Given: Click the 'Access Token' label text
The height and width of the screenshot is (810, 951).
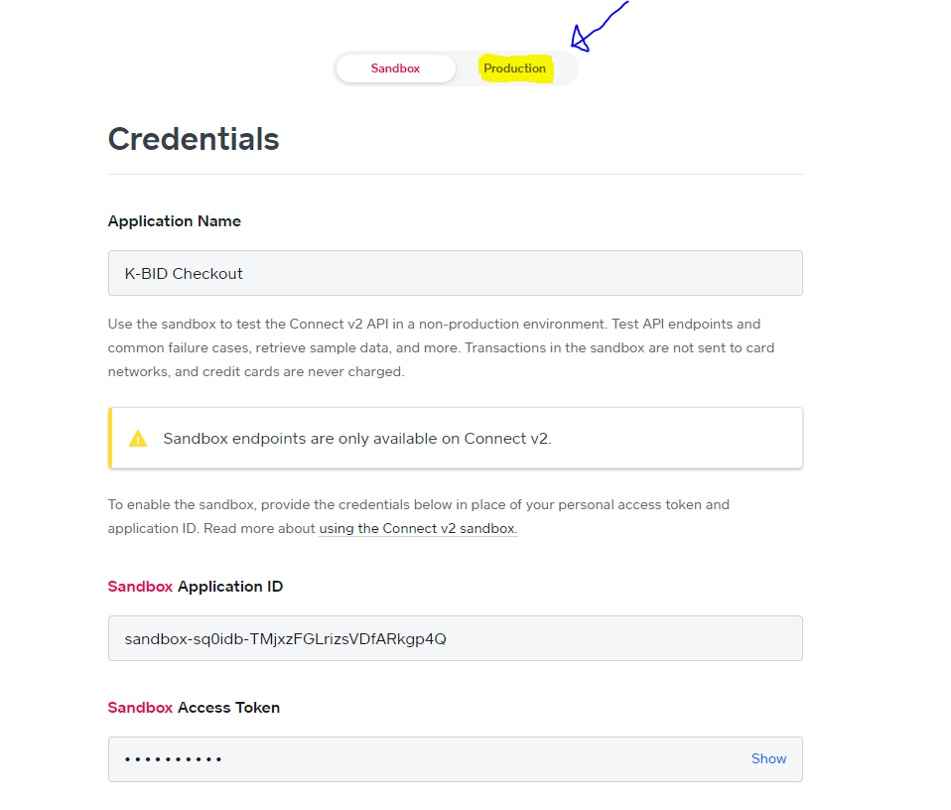Looking at the screenshot, I should pyautogui.click(x=228, y=708).
